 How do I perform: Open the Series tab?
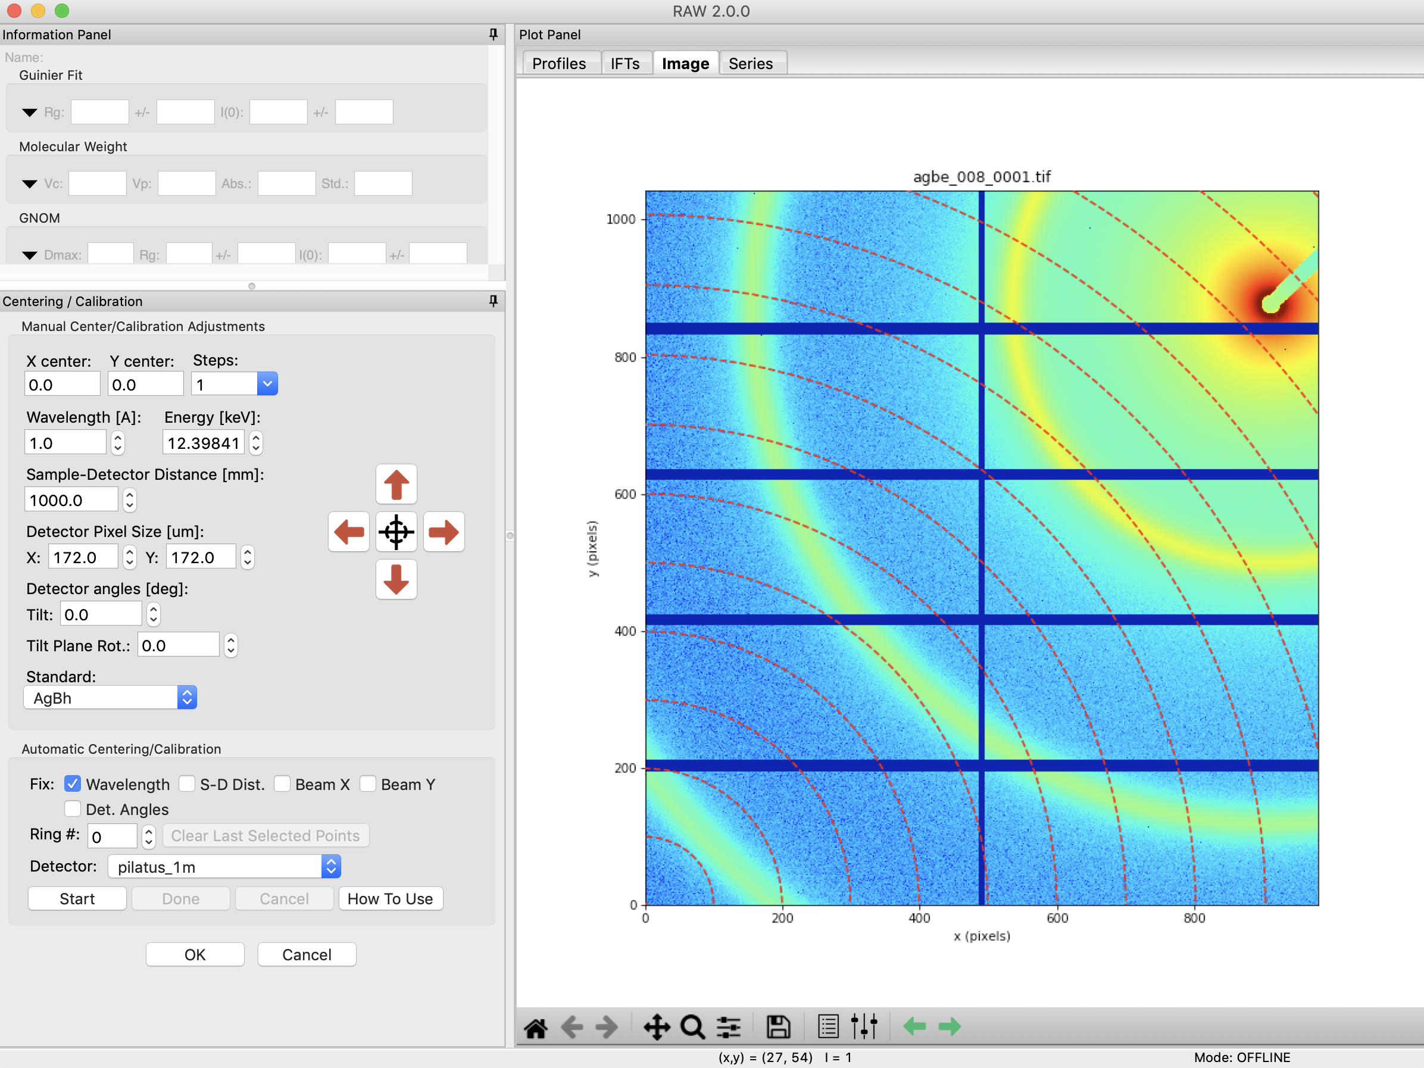751,64
